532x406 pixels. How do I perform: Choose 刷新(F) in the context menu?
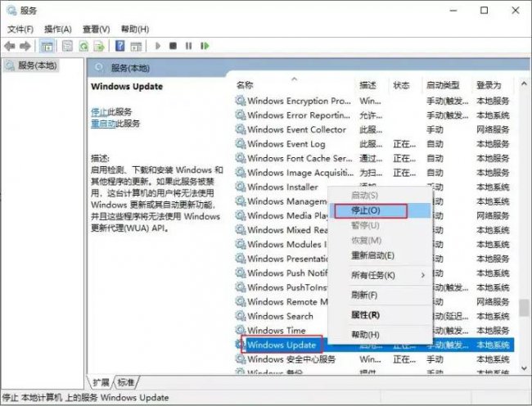(x=381, y=295)
